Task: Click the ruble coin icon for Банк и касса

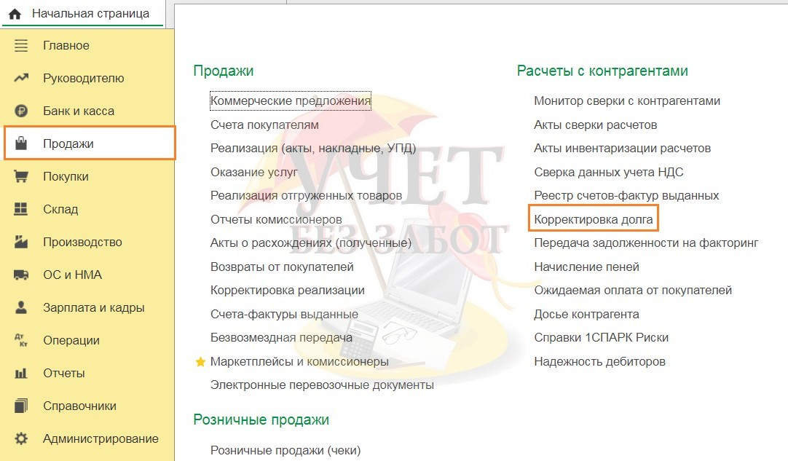Action: tap(21, 111)
